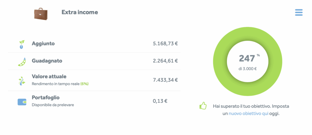This screenshot has width=312, height=135.
Task: Click the "Extra income" title
Action: tap(80, 12)
